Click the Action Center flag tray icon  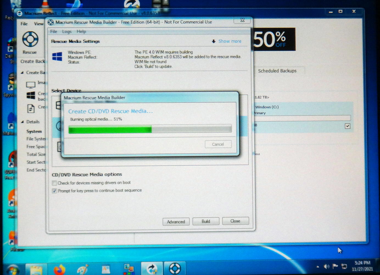tap(335, 266)
